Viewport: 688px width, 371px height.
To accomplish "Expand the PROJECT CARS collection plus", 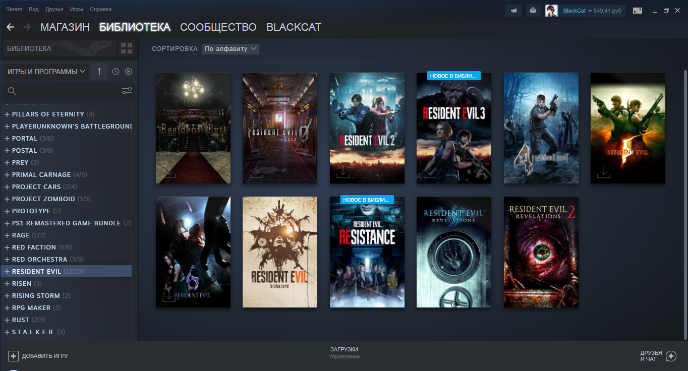I will [x=7, y=187].
